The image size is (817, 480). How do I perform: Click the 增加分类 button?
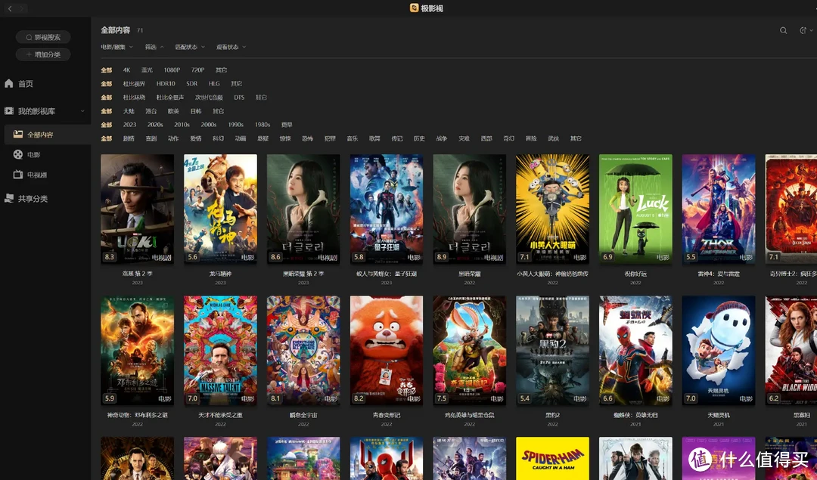tap(43, 54)
